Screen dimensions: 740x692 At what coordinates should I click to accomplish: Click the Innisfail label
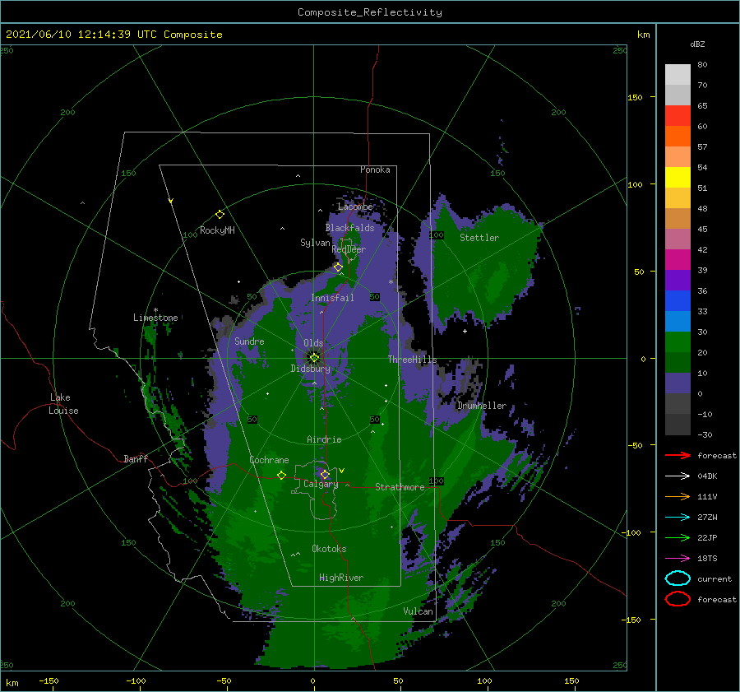[332, 298]
